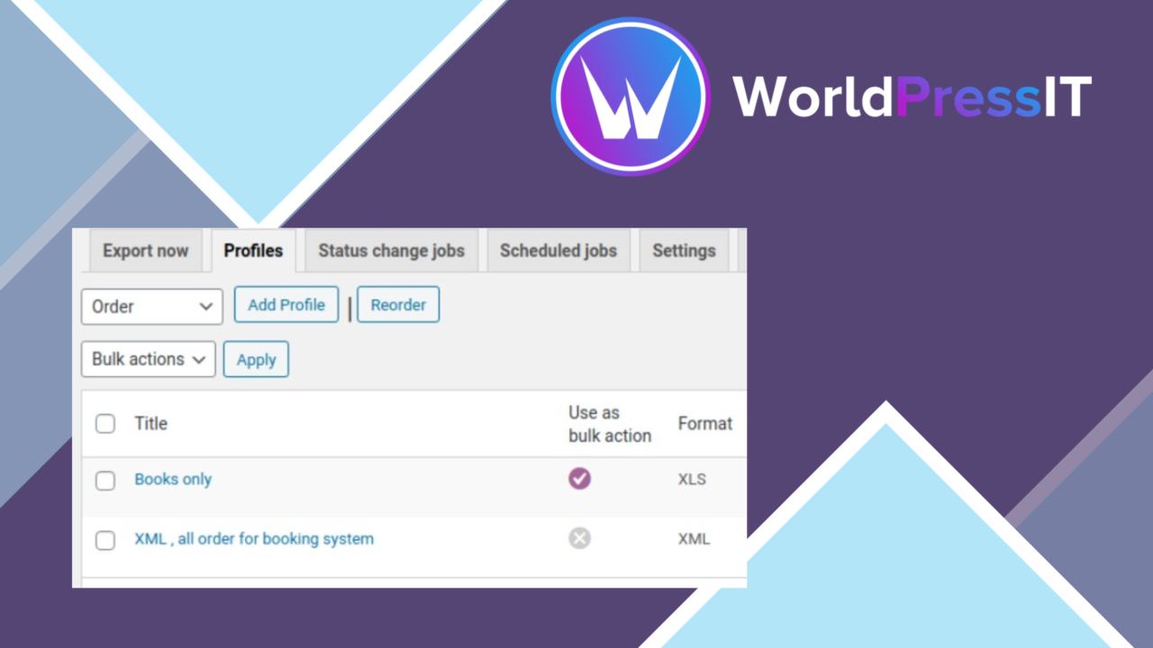Toggle bulk action cross icon for XML profile

pyautogui.click(x=580, y=538)
